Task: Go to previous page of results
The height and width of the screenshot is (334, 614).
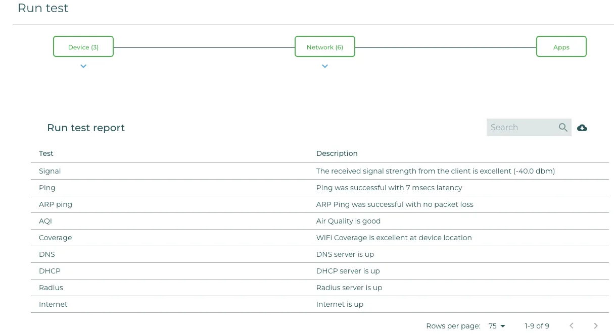Action: tap(572, 326)
